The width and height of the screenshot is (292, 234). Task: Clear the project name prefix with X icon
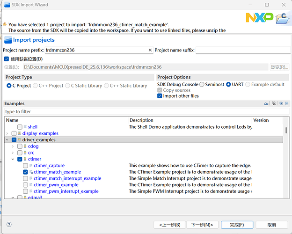150,50
